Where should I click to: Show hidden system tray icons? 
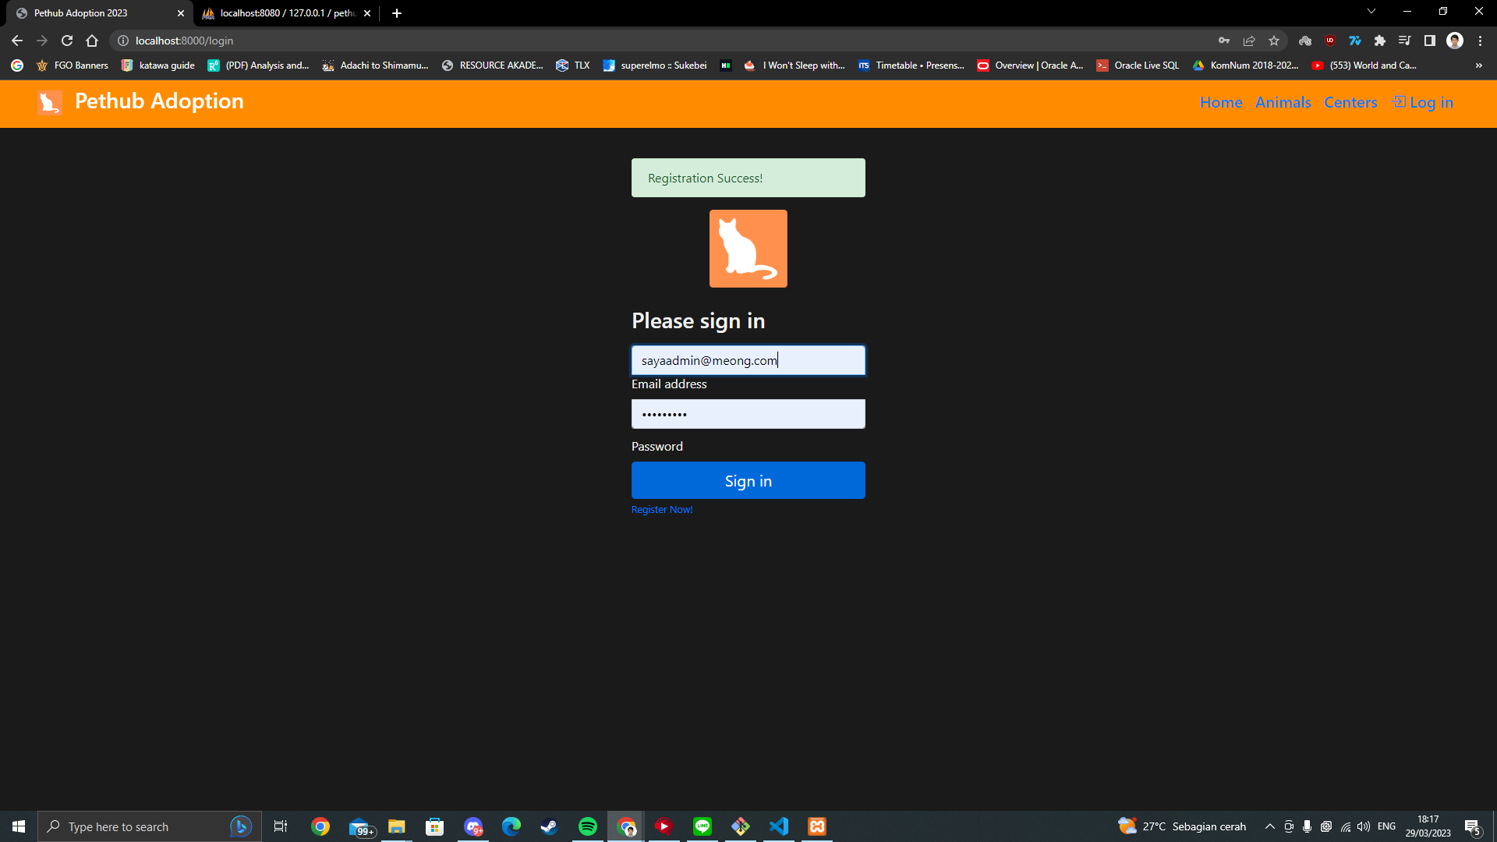click(1269, 826)
